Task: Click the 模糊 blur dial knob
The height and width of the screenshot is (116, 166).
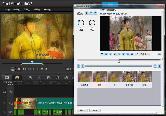Action: (81, 23)
